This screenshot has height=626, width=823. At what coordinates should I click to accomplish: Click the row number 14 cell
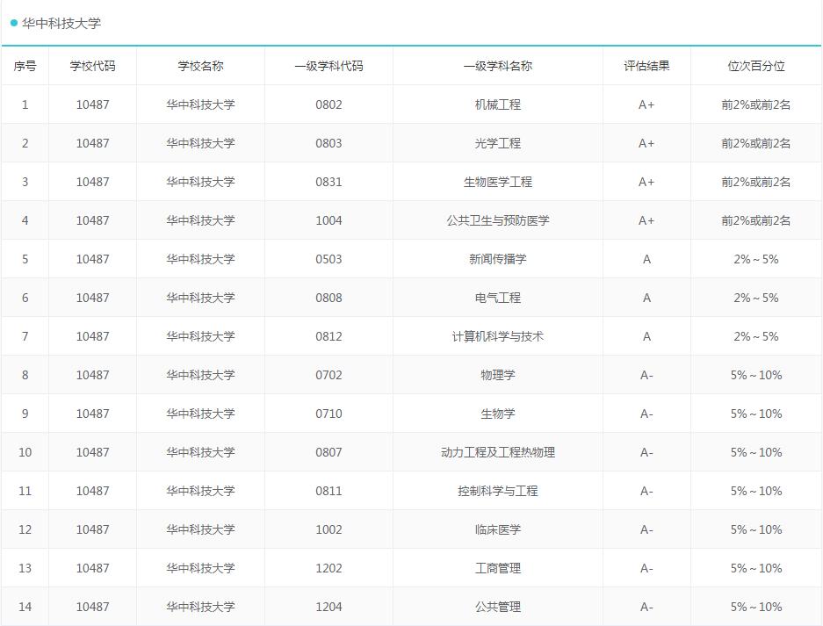[25, 606]
